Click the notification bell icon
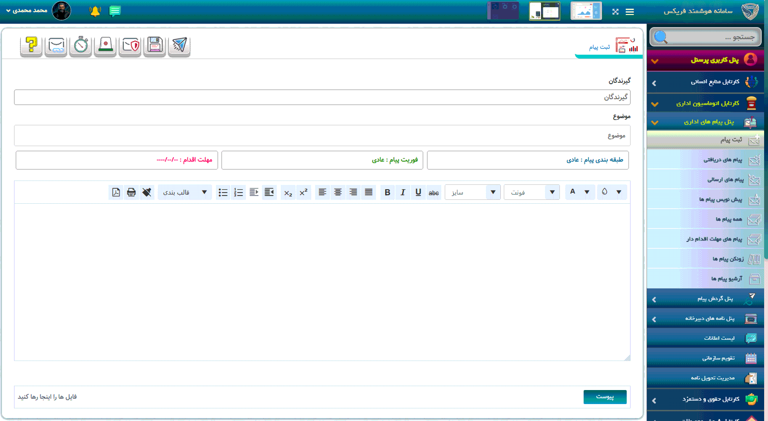The width and height of the screenshot is (768, 421). tap(95, 11)
